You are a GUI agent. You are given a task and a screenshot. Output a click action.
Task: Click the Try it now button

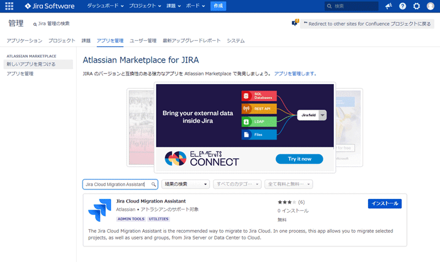299,159
